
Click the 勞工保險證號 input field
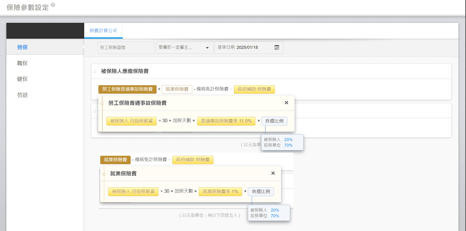[x=126, y=47]
